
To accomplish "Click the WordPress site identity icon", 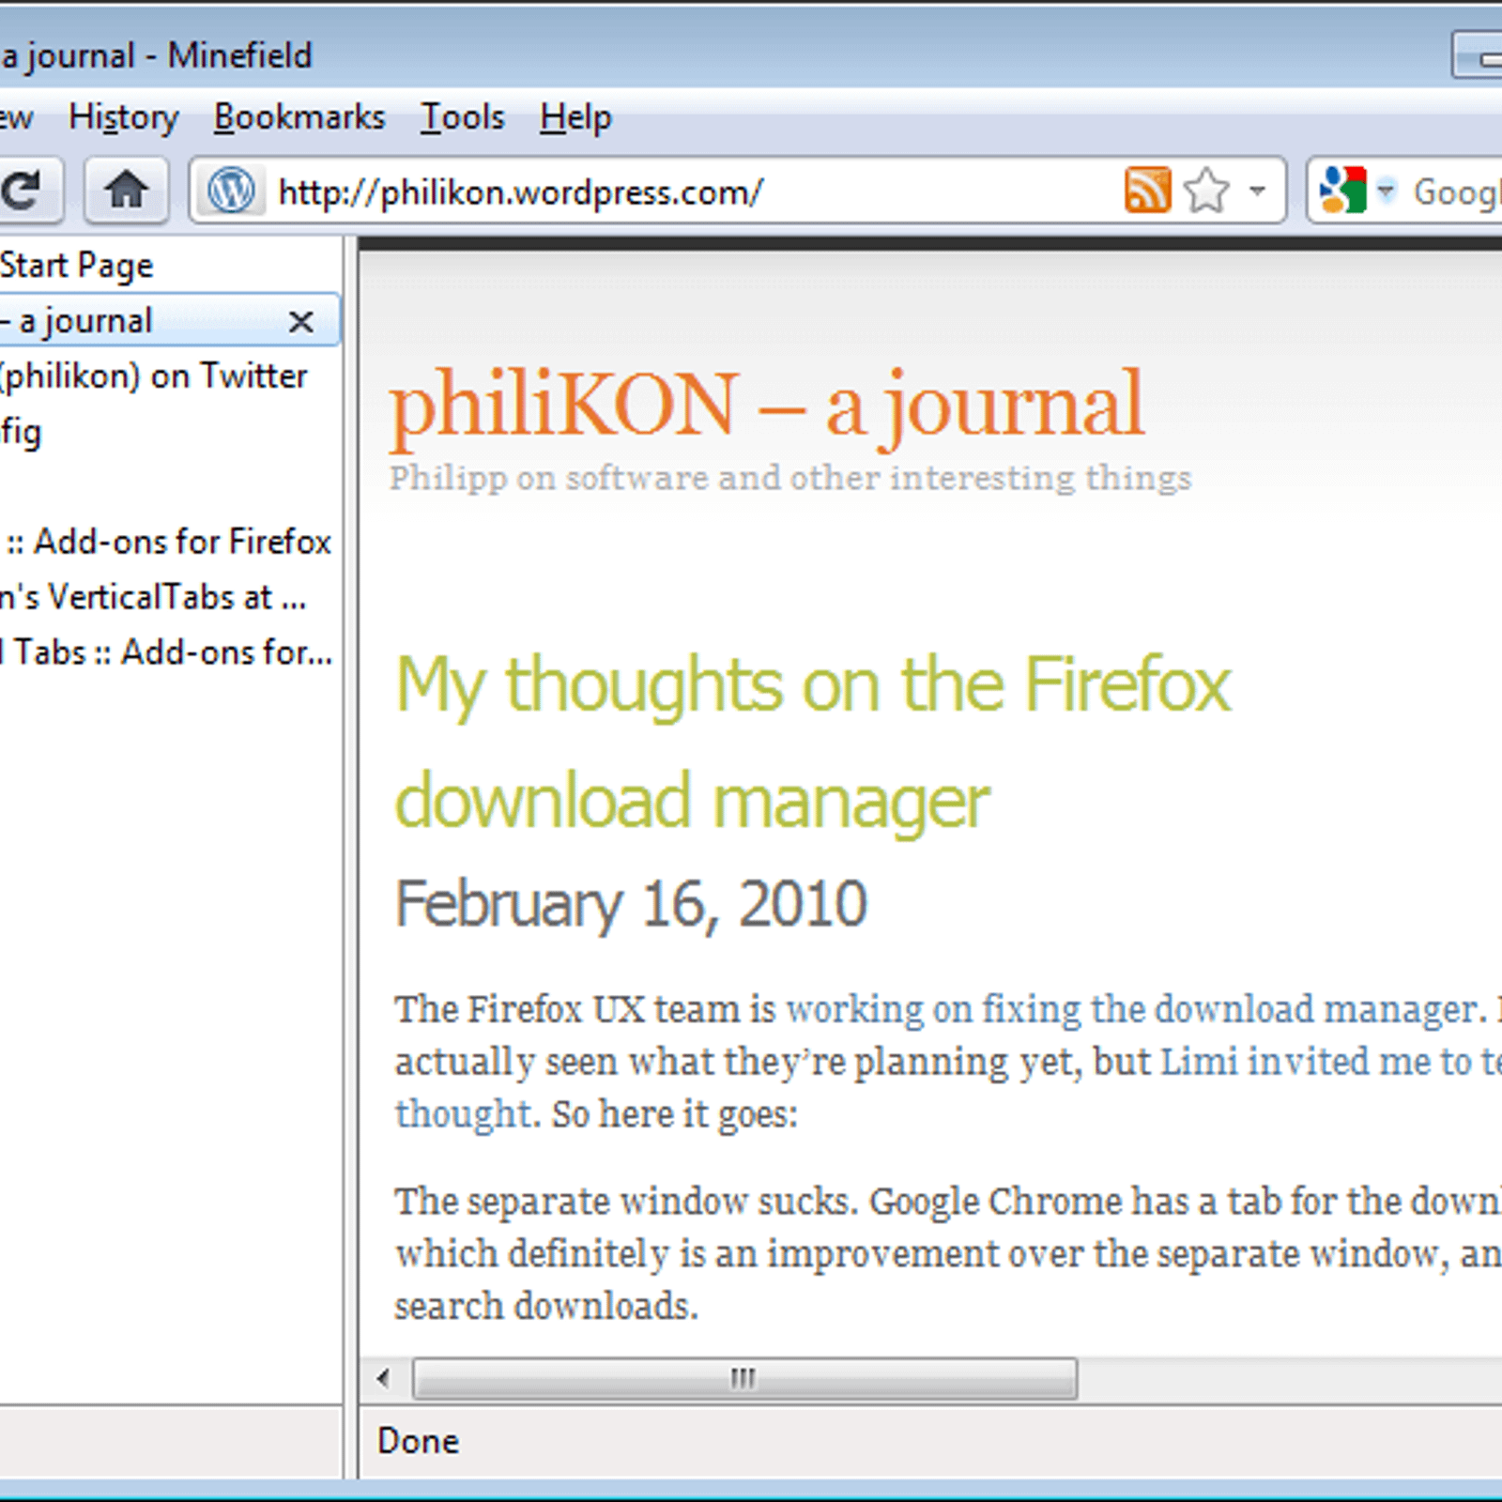I will pyautogui.click(x=231, y=191).
